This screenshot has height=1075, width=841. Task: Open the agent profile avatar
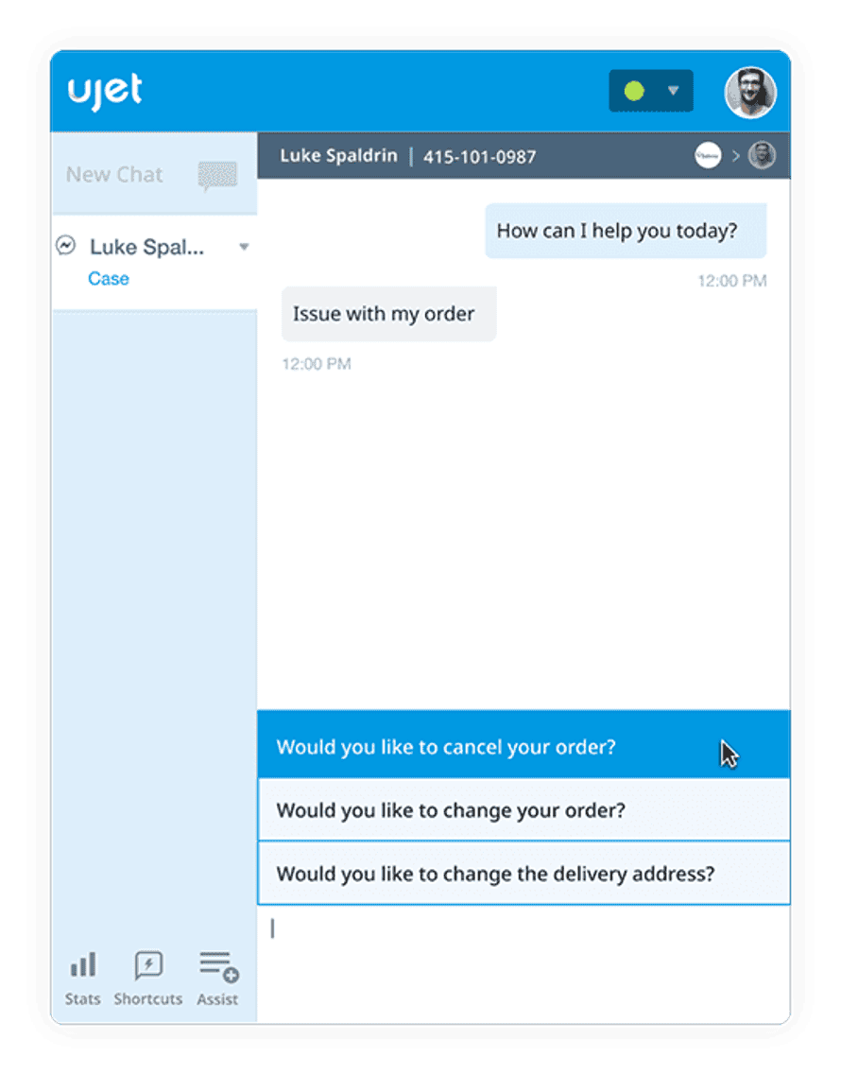750,93
